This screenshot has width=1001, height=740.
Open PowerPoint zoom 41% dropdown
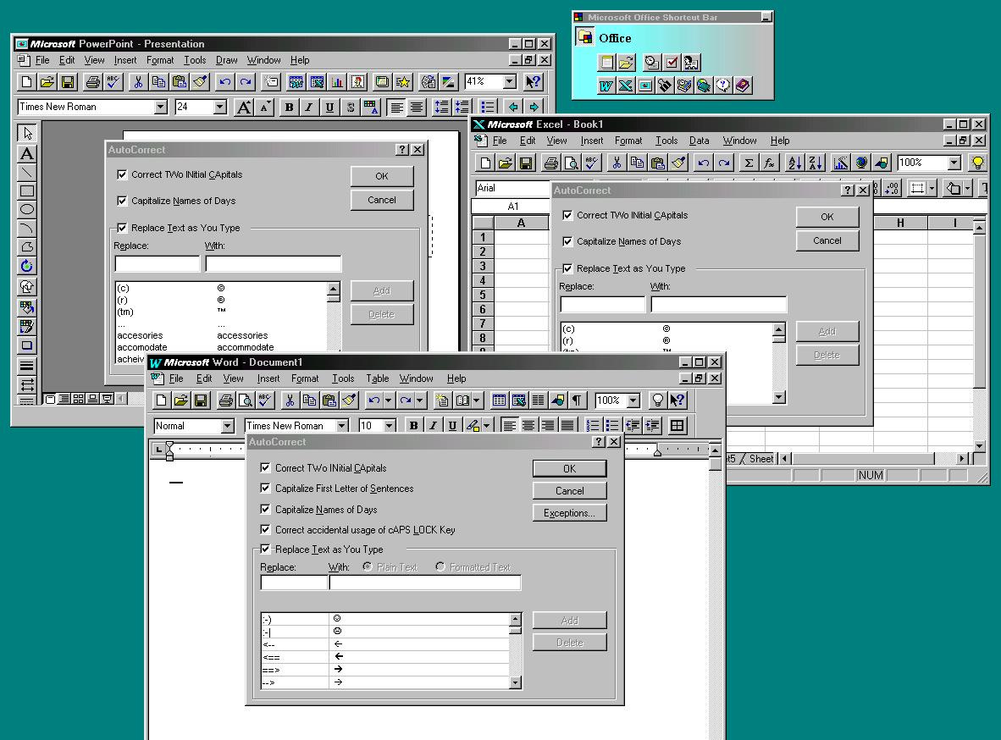(510, 82)
